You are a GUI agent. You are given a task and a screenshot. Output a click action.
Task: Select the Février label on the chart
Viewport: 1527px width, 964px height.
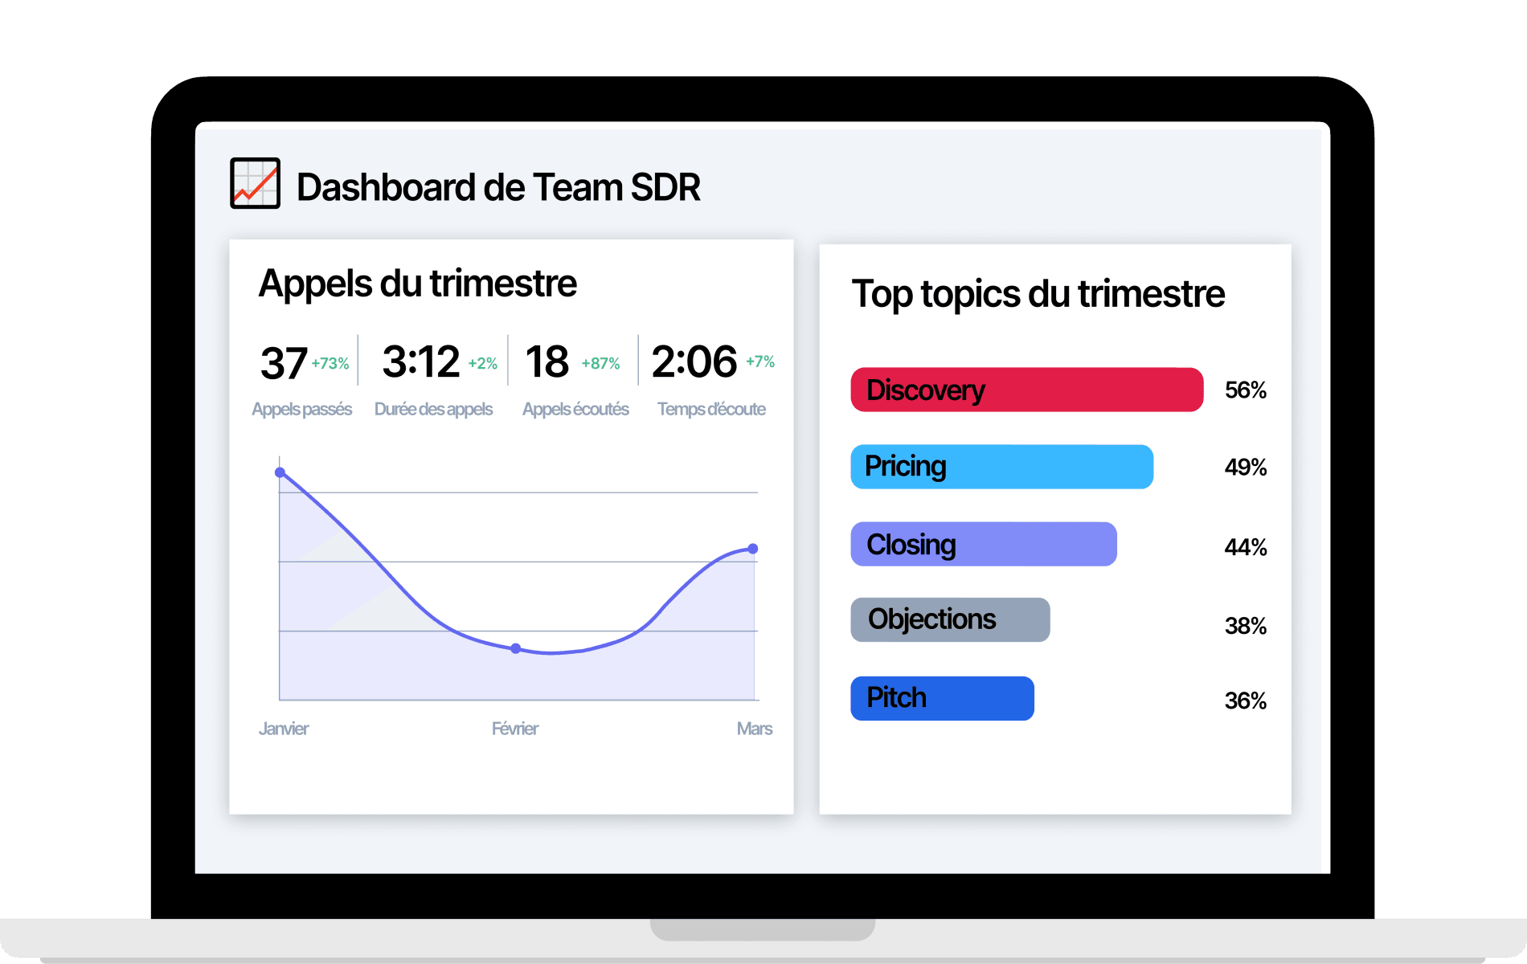(x=515, y=729)
